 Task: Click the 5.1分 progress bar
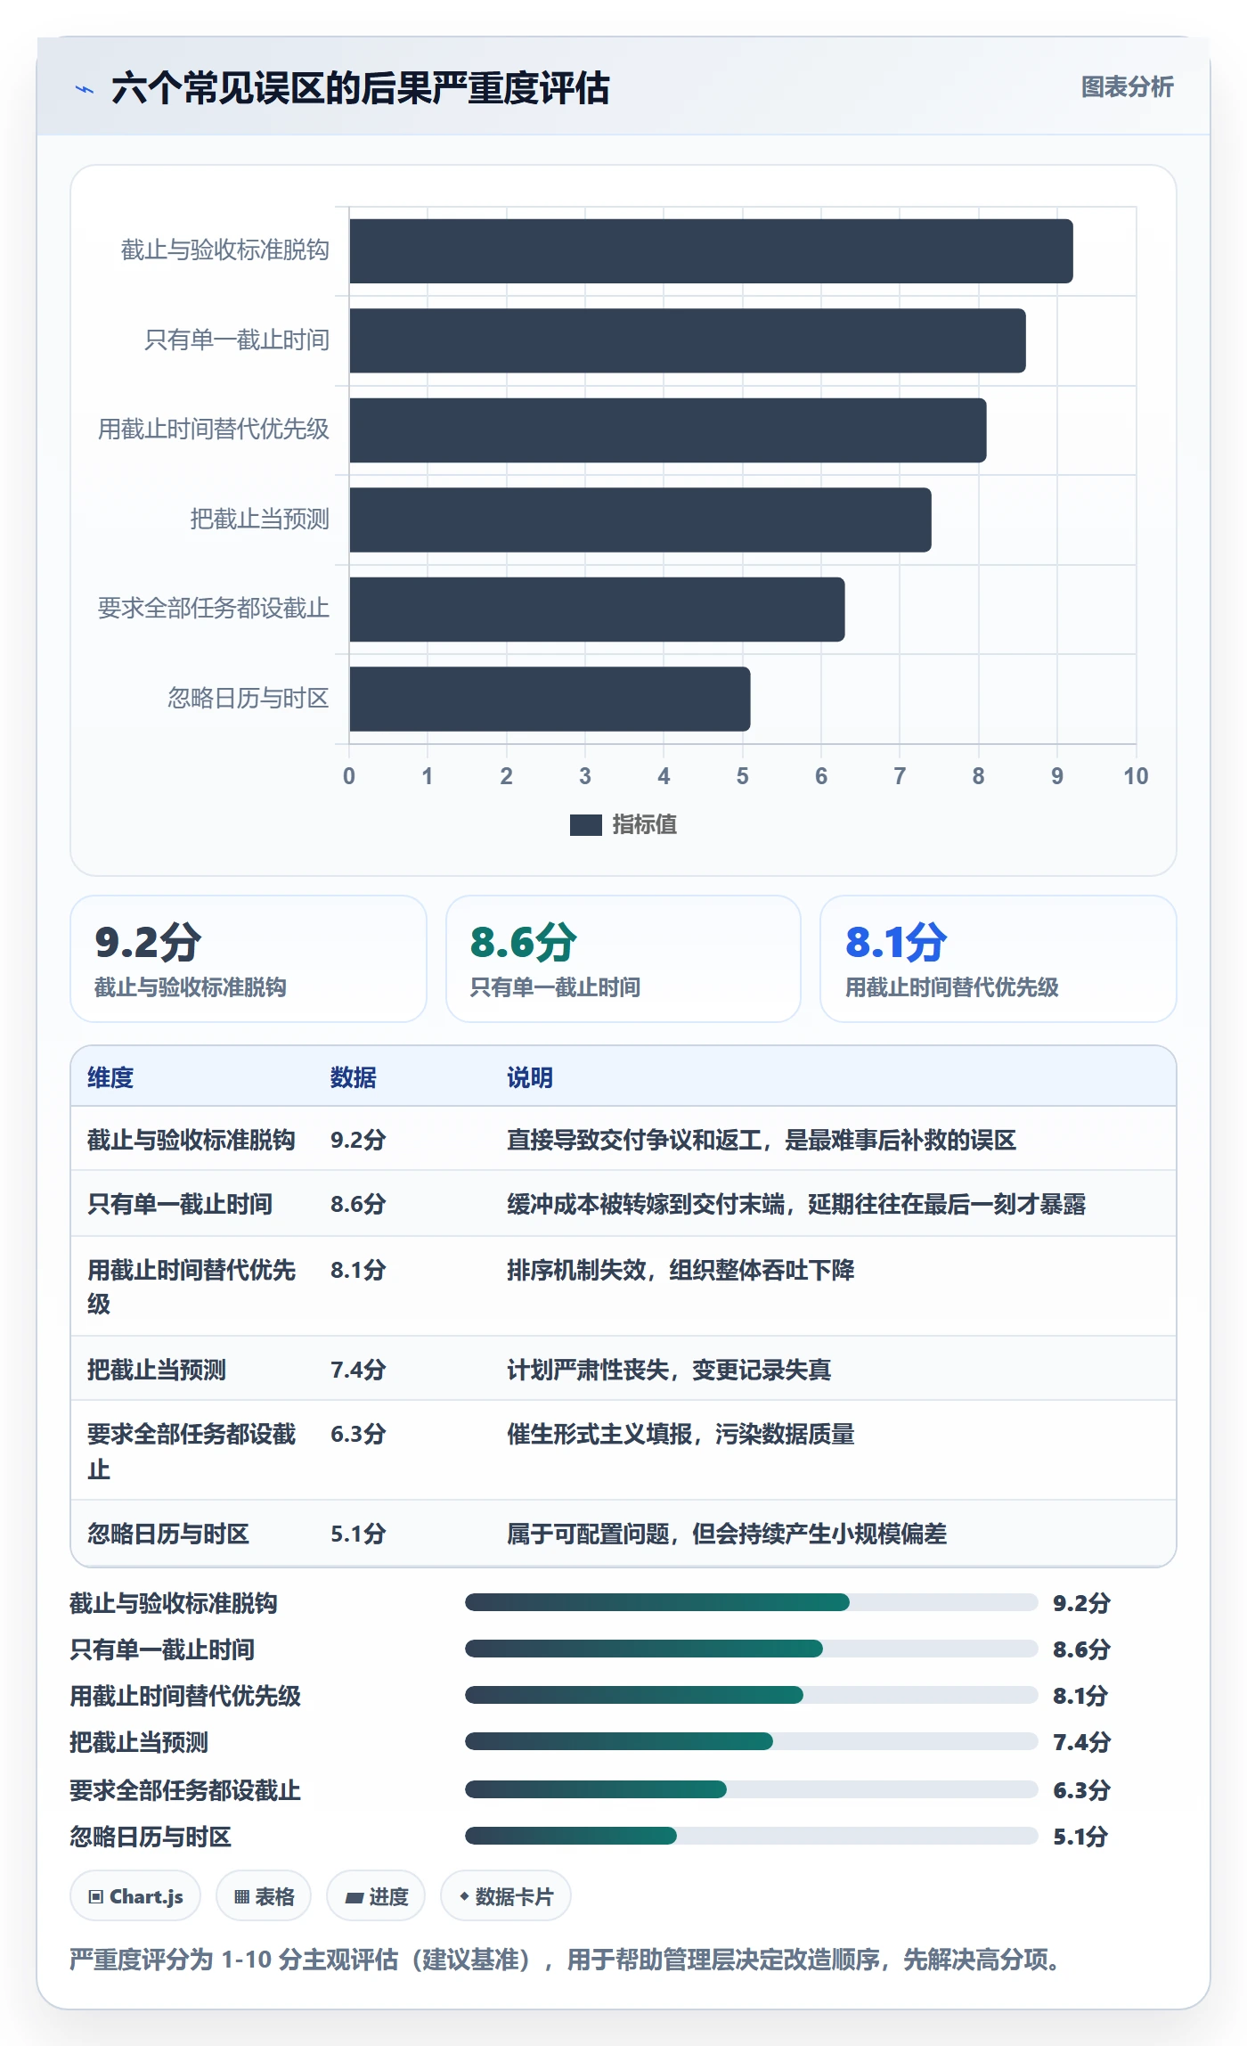point(751,1836)
